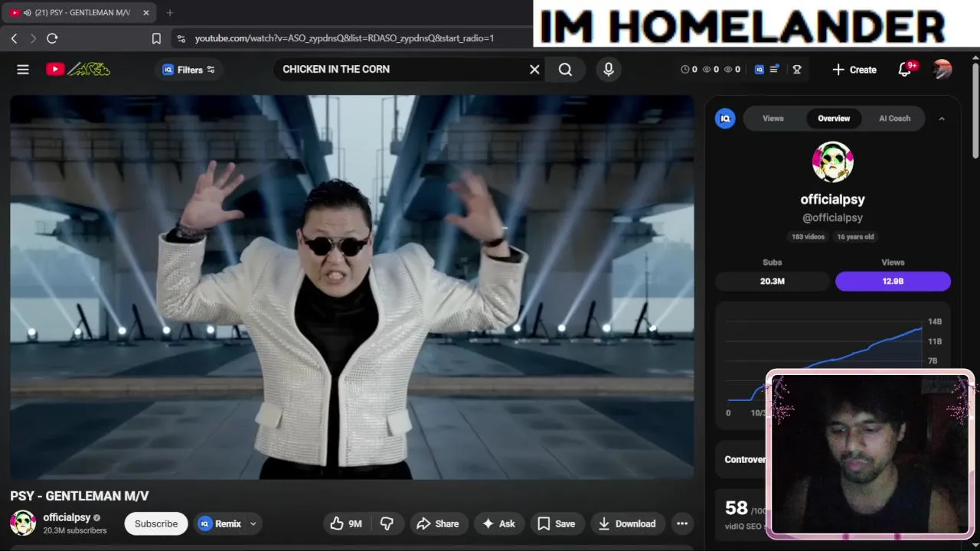This screenshot has width=980, height=551.
Task: Open the YouTube hamburger guide menu
Action: pyautogui.click(x=23, y=70)
